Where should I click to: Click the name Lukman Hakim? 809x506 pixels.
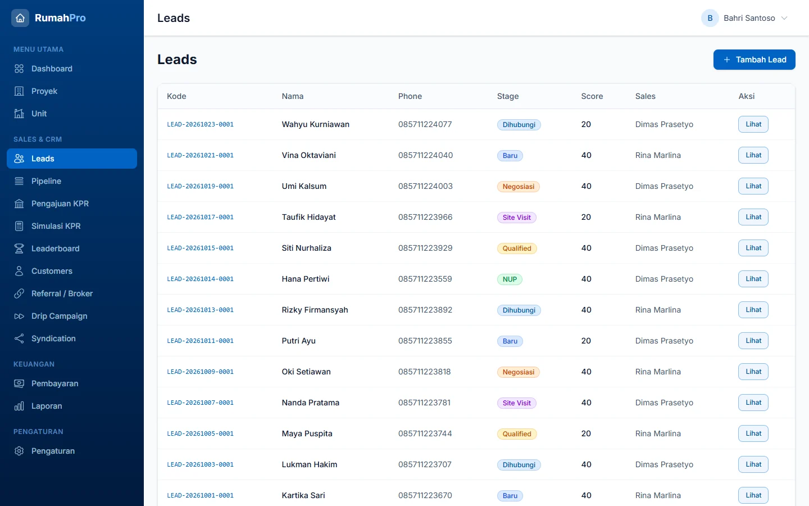tap(310, 464)
